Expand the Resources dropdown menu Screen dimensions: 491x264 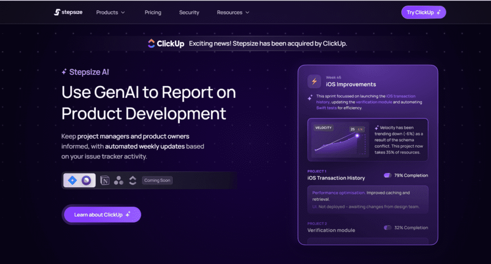(x=233, y=12)
